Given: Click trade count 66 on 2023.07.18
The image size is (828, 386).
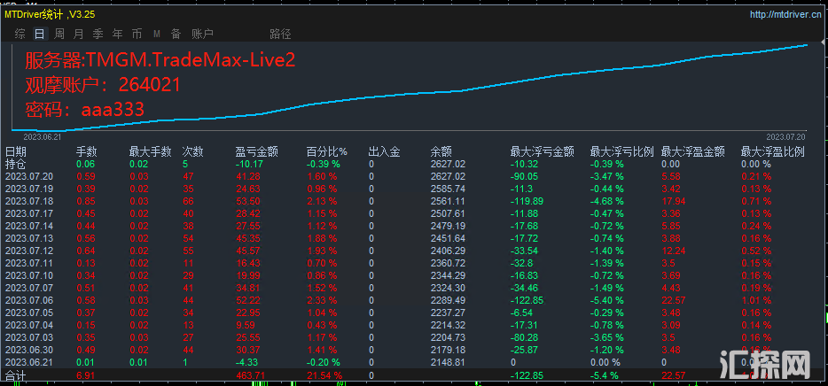Looking at the screenshot, I should pyautogui.click(x=188, y=202).
